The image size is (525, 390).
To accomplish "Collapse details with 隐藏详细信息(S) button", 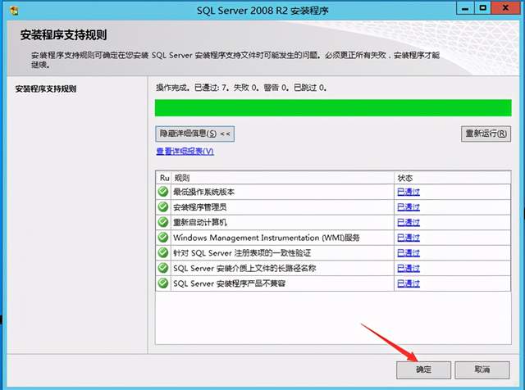I will click(195, 134).
